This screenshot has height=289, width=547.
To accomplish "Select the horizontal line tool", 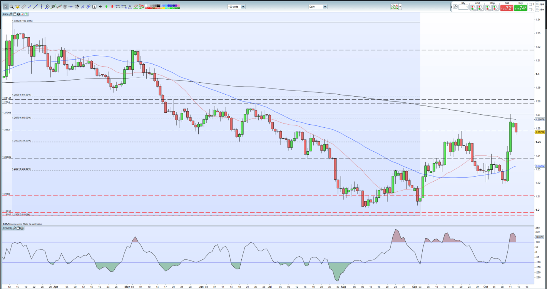I will click(x=71, y=7).
